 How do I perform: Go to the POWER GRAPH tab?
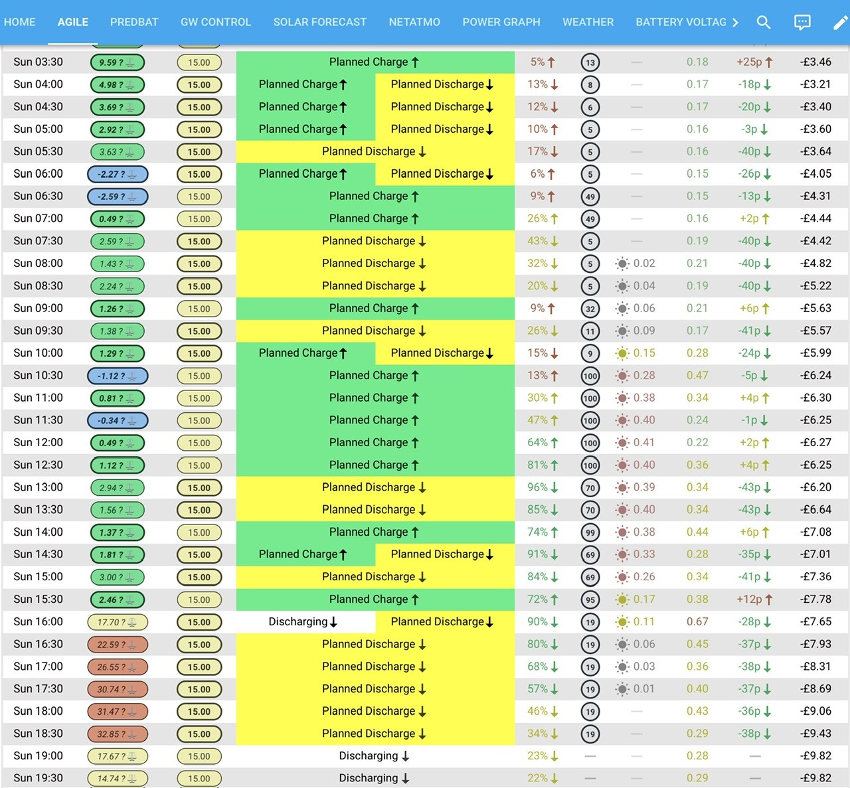coord(501,22)
